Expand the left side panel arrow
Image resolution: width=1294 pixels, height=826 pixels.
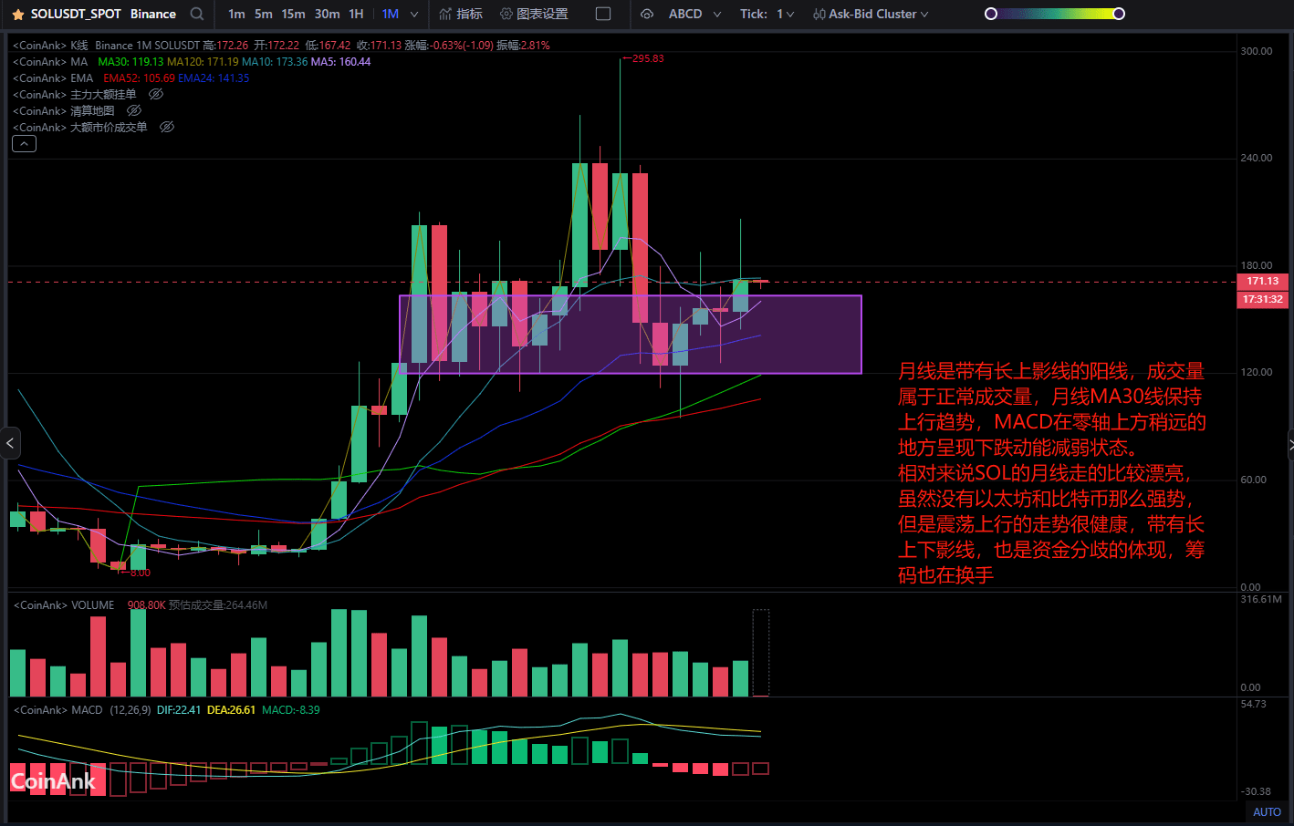click(x=10, y=444)
